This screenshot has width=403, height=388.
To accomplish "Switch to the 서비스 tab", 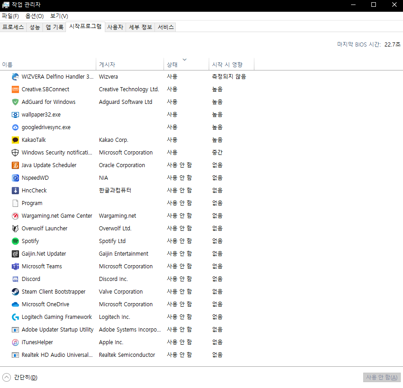I will [165, 27].
